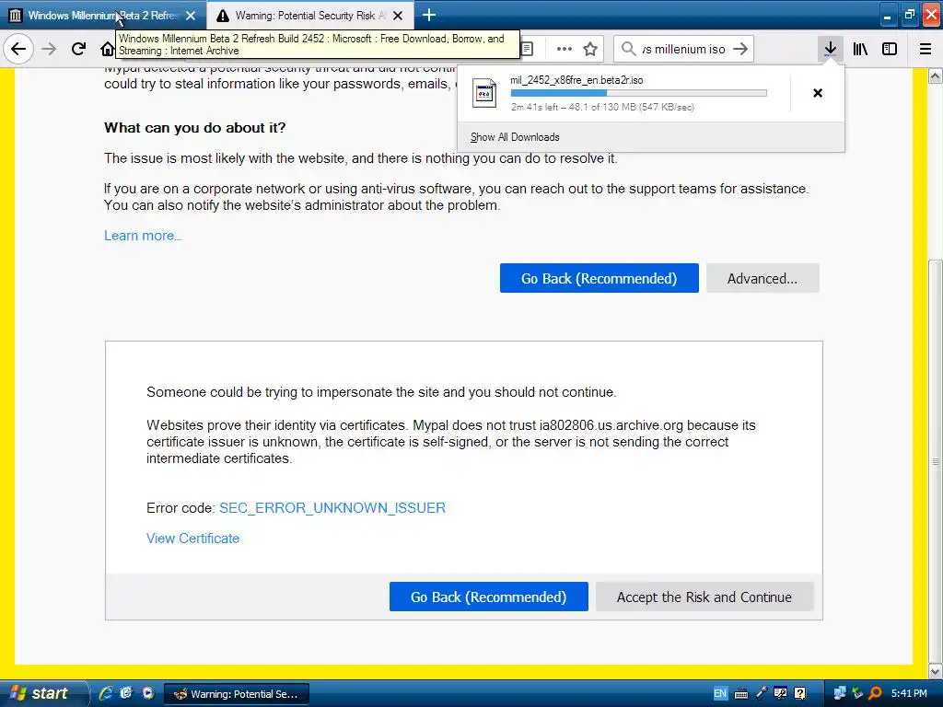Click the scrollbar down arrow
This screenshot has width=943, height=707.
point(936,671)
